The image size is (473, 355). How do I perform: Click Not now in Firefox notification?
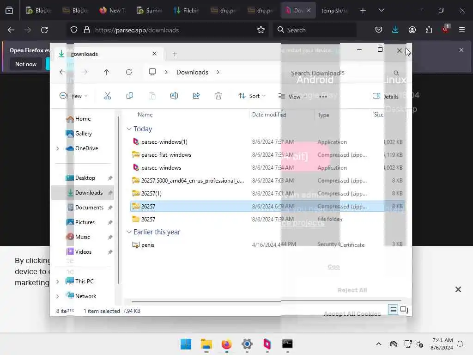[x=26, y=64]
